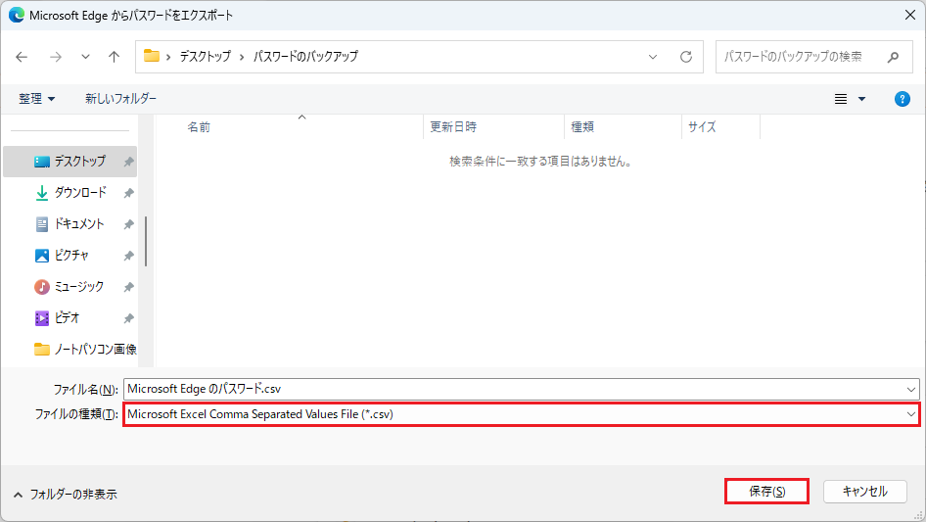Change the view layout icon
This screenshot has height=522, width=926.
pyautogui.click(x=841, y=99)
